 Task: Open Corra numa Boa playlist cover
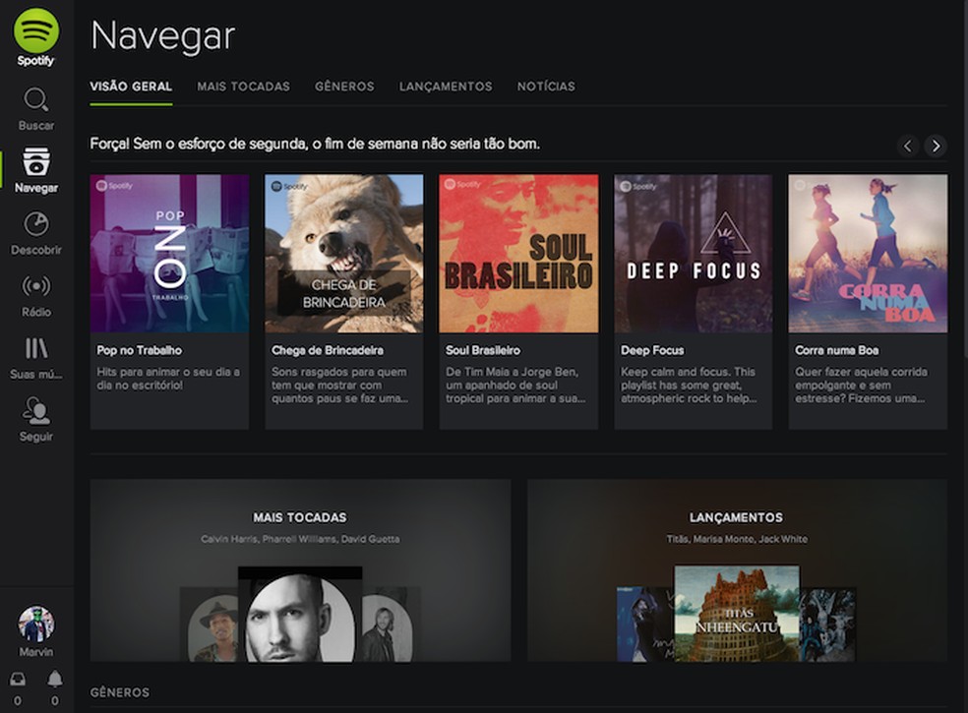pos(868,254)
